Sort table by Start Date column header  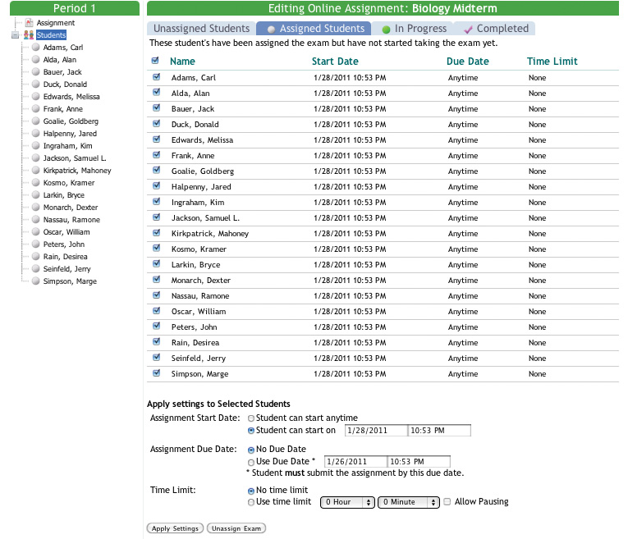click(335, 62)
